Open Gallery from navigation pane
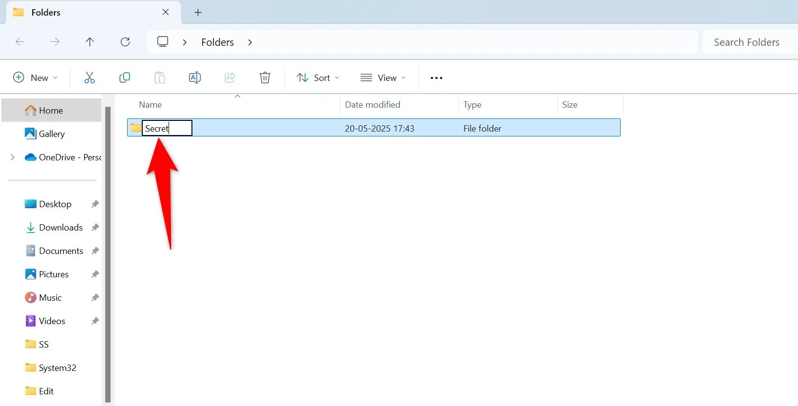798x406 pixels. [x=52, y=134]
